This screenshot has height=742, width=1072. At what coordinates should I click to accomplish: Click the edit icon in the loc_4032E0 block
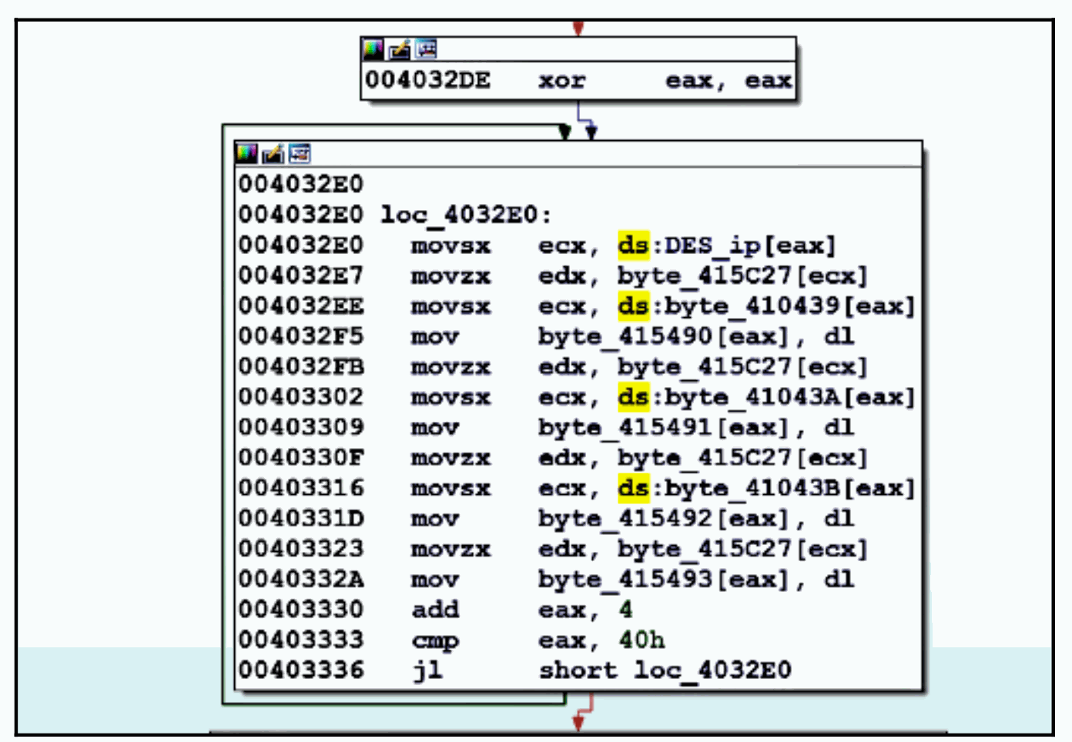[273, 153]
